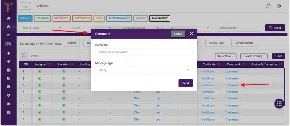Select the 1466 INACTIVE status tab
290x126 pixels.
click(x=160, y=18)
